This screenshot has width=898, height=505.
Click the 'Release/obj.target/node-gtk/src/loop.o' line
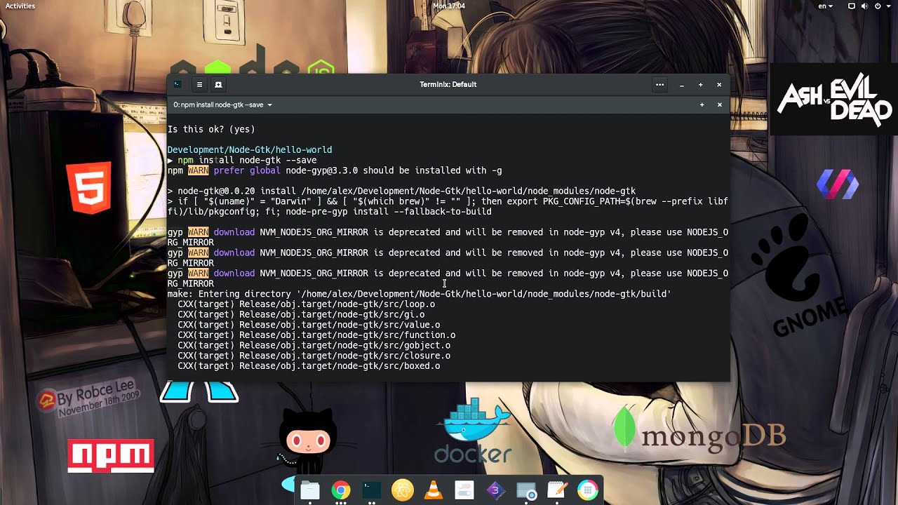(307, 304)
